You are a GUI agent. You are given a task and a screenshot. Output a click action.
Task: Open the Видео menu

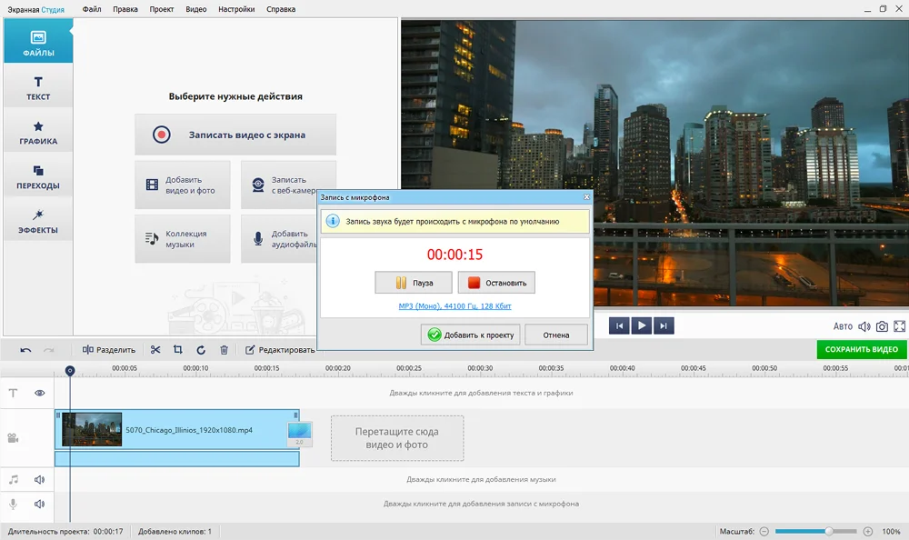point(195,9)
